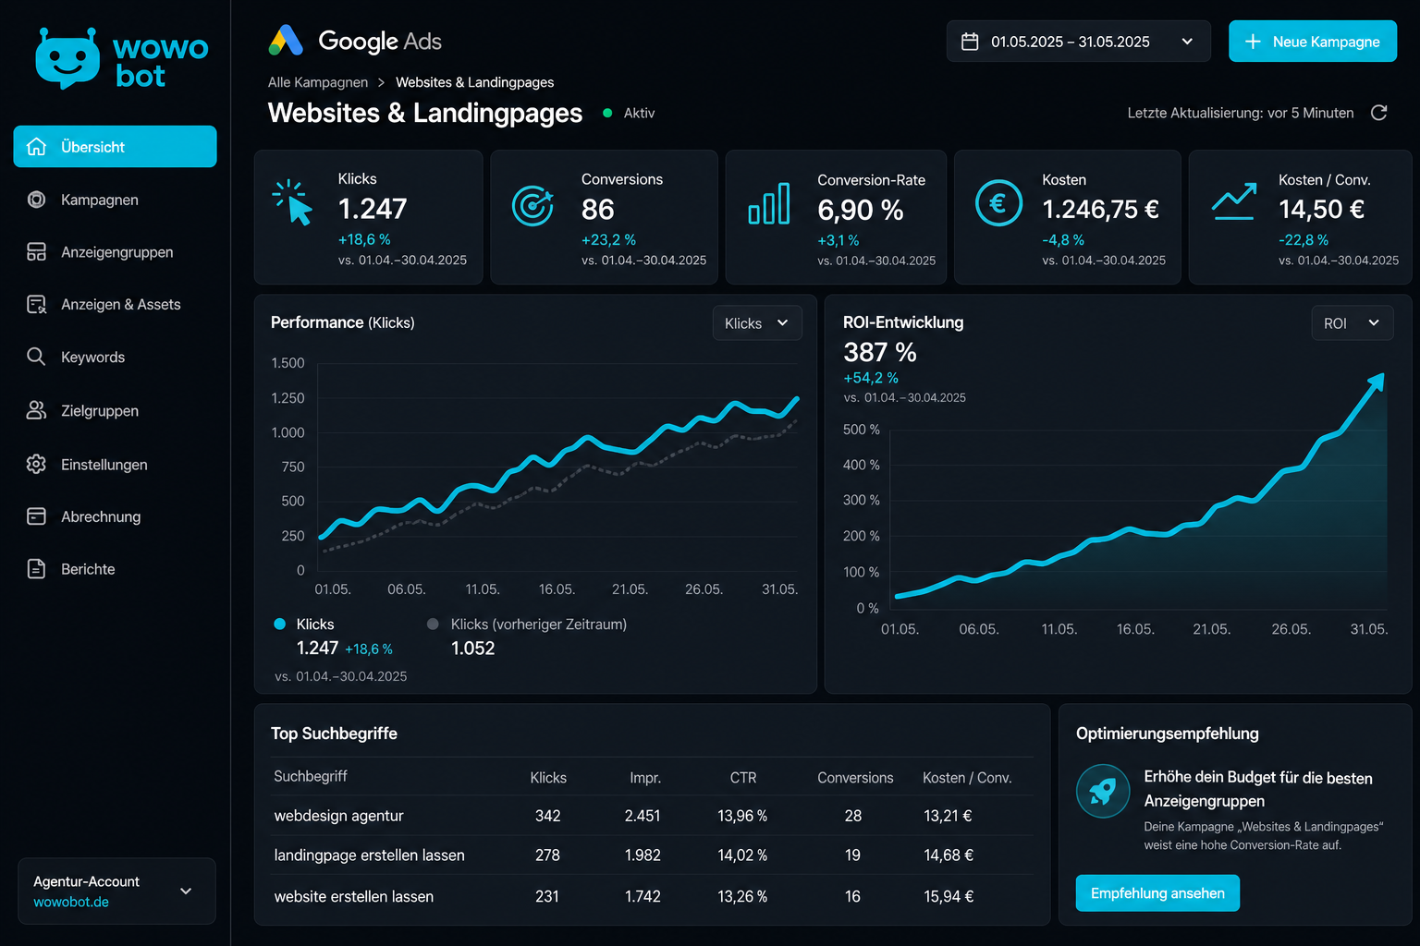Click the green Aktiv status dot
Screen dimensions: 1420x946
[x=607, y=113]
